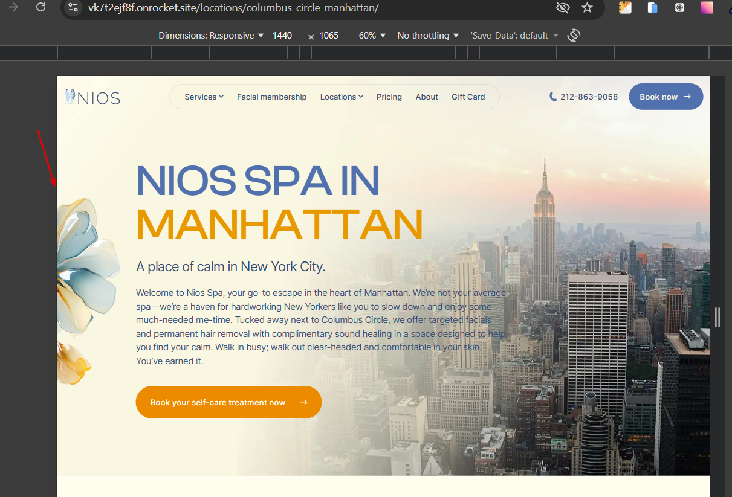Open the 60% zoom dropdown
This screenshot has height=497, width=732.
[x=372, y=36]
